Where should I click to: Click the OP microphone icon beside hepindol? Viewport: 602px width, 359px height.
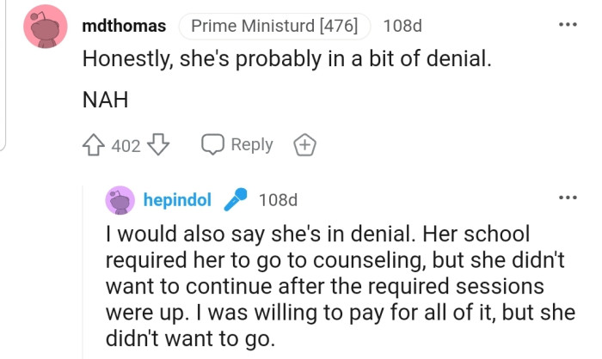234,200
